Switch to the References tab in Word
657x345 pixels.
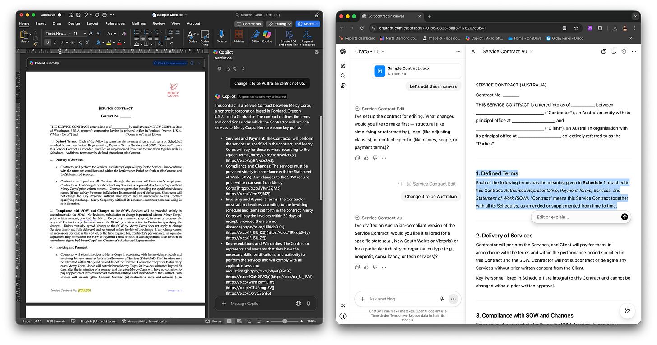point(115,23)
